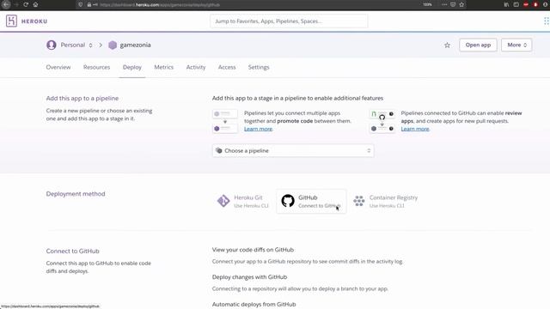Screen dimensions: 550x309
Task: Bookmark this page with the address bar star
Action: point(461,4)
